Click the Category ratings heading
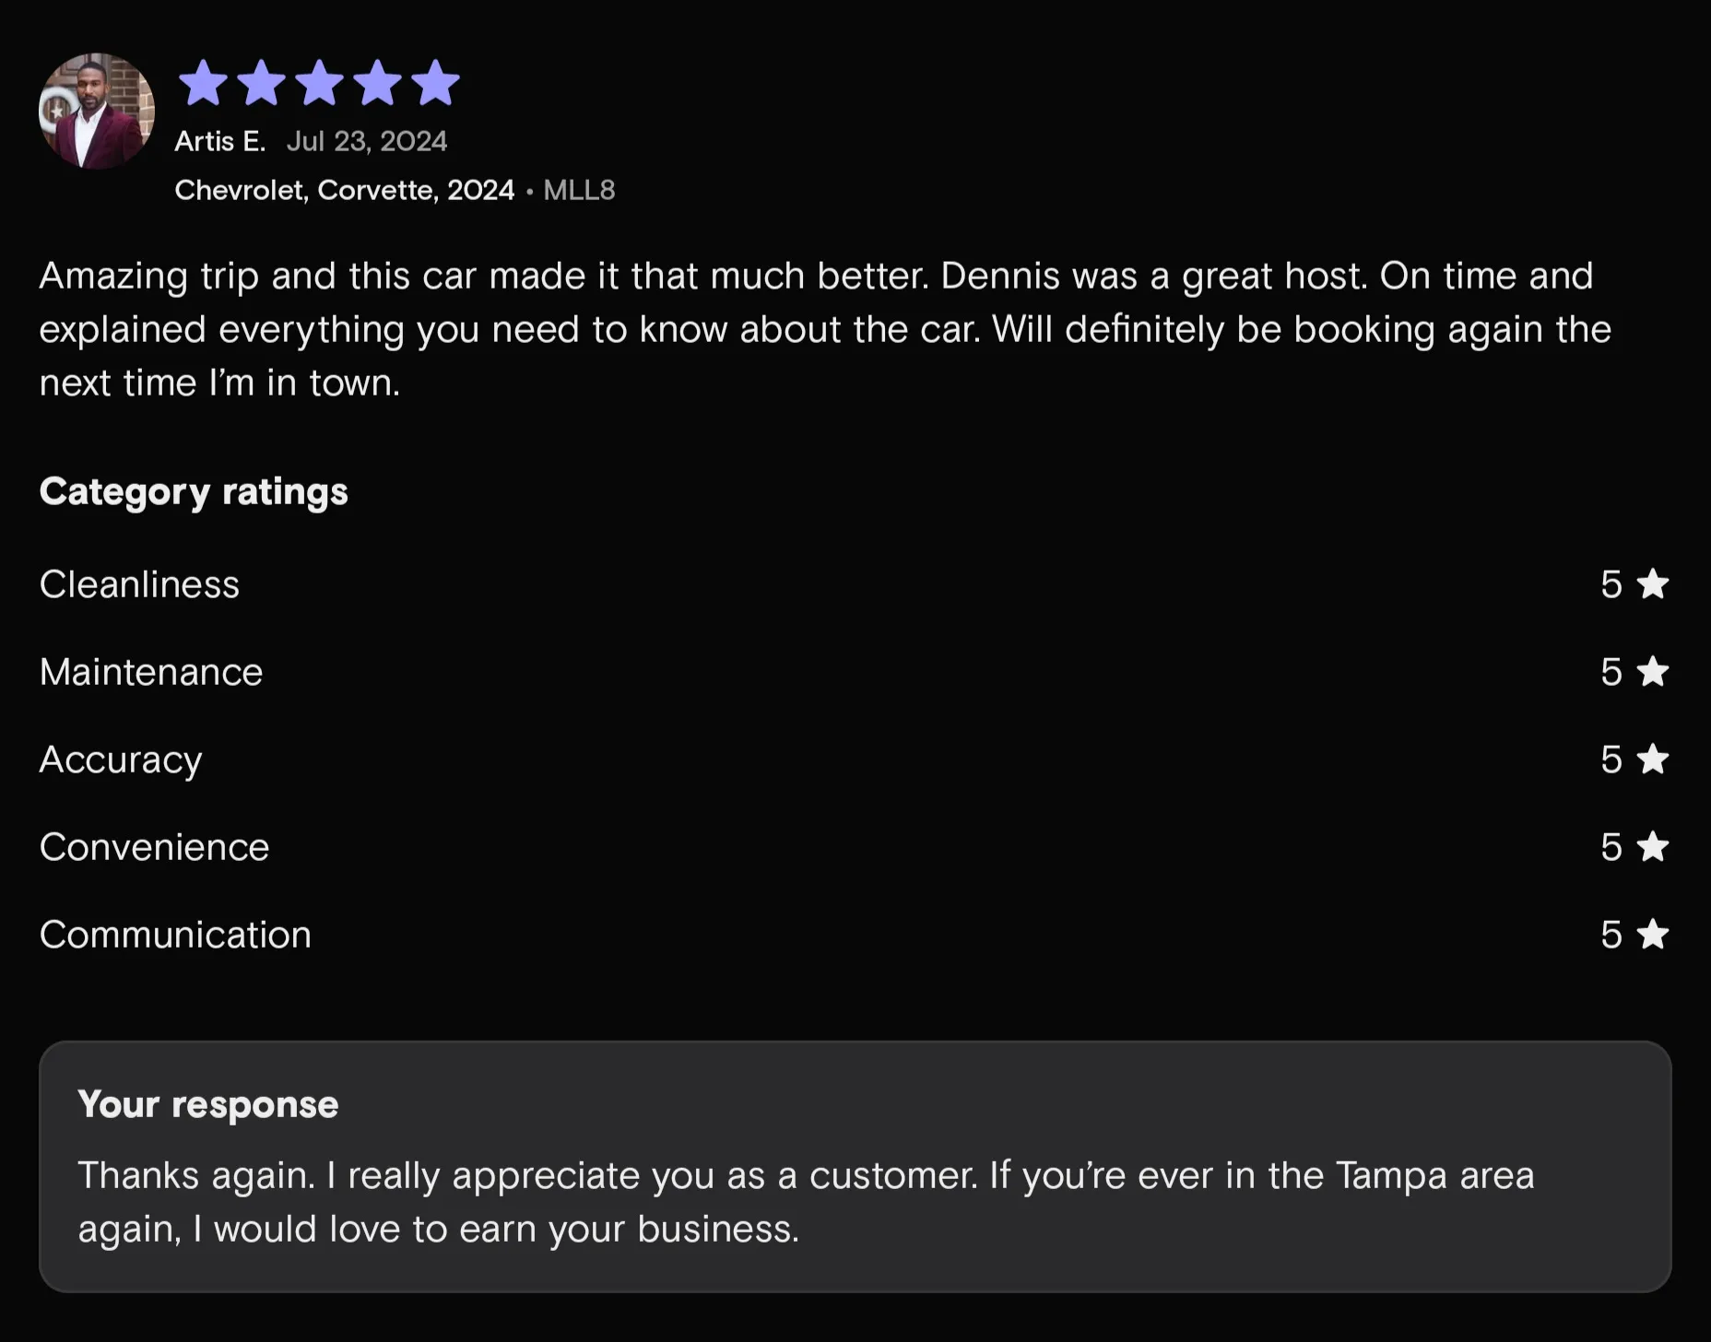 [x=194, y=492]
